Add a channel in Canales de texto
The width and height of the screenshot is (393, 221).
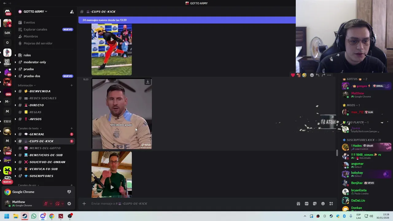click(72, 128)
